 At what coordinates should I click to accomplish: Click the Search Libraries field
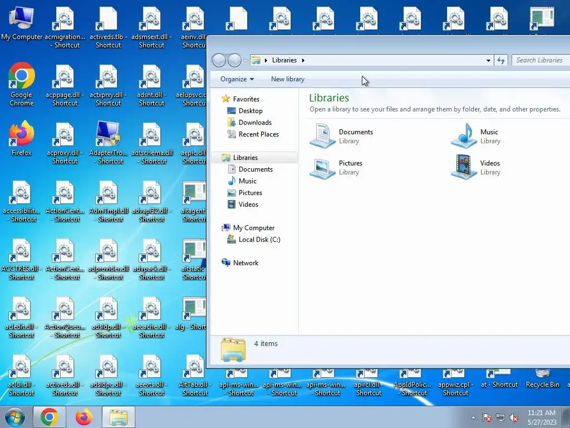[541, 60]
